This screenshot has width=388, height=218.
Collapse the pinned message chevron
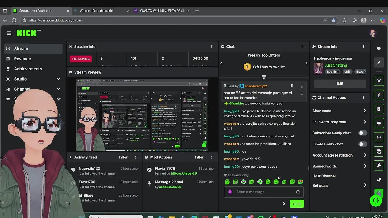pos(302,94)
